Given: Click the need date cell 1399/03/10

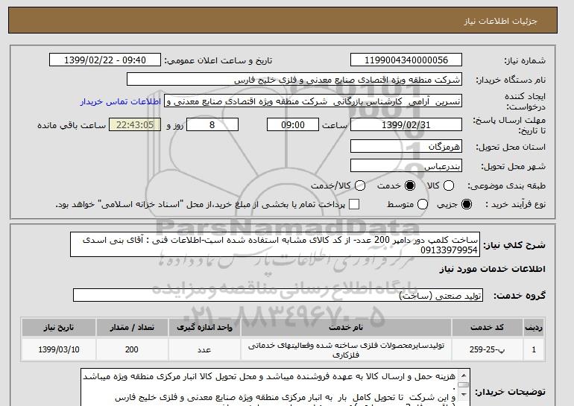Looking at the screenshot, I should coord(59,349).
